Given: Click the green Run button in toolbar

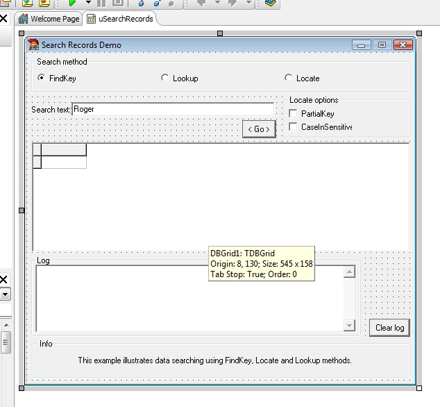Looking at the screenshot, I should click(x=72, y=3).
